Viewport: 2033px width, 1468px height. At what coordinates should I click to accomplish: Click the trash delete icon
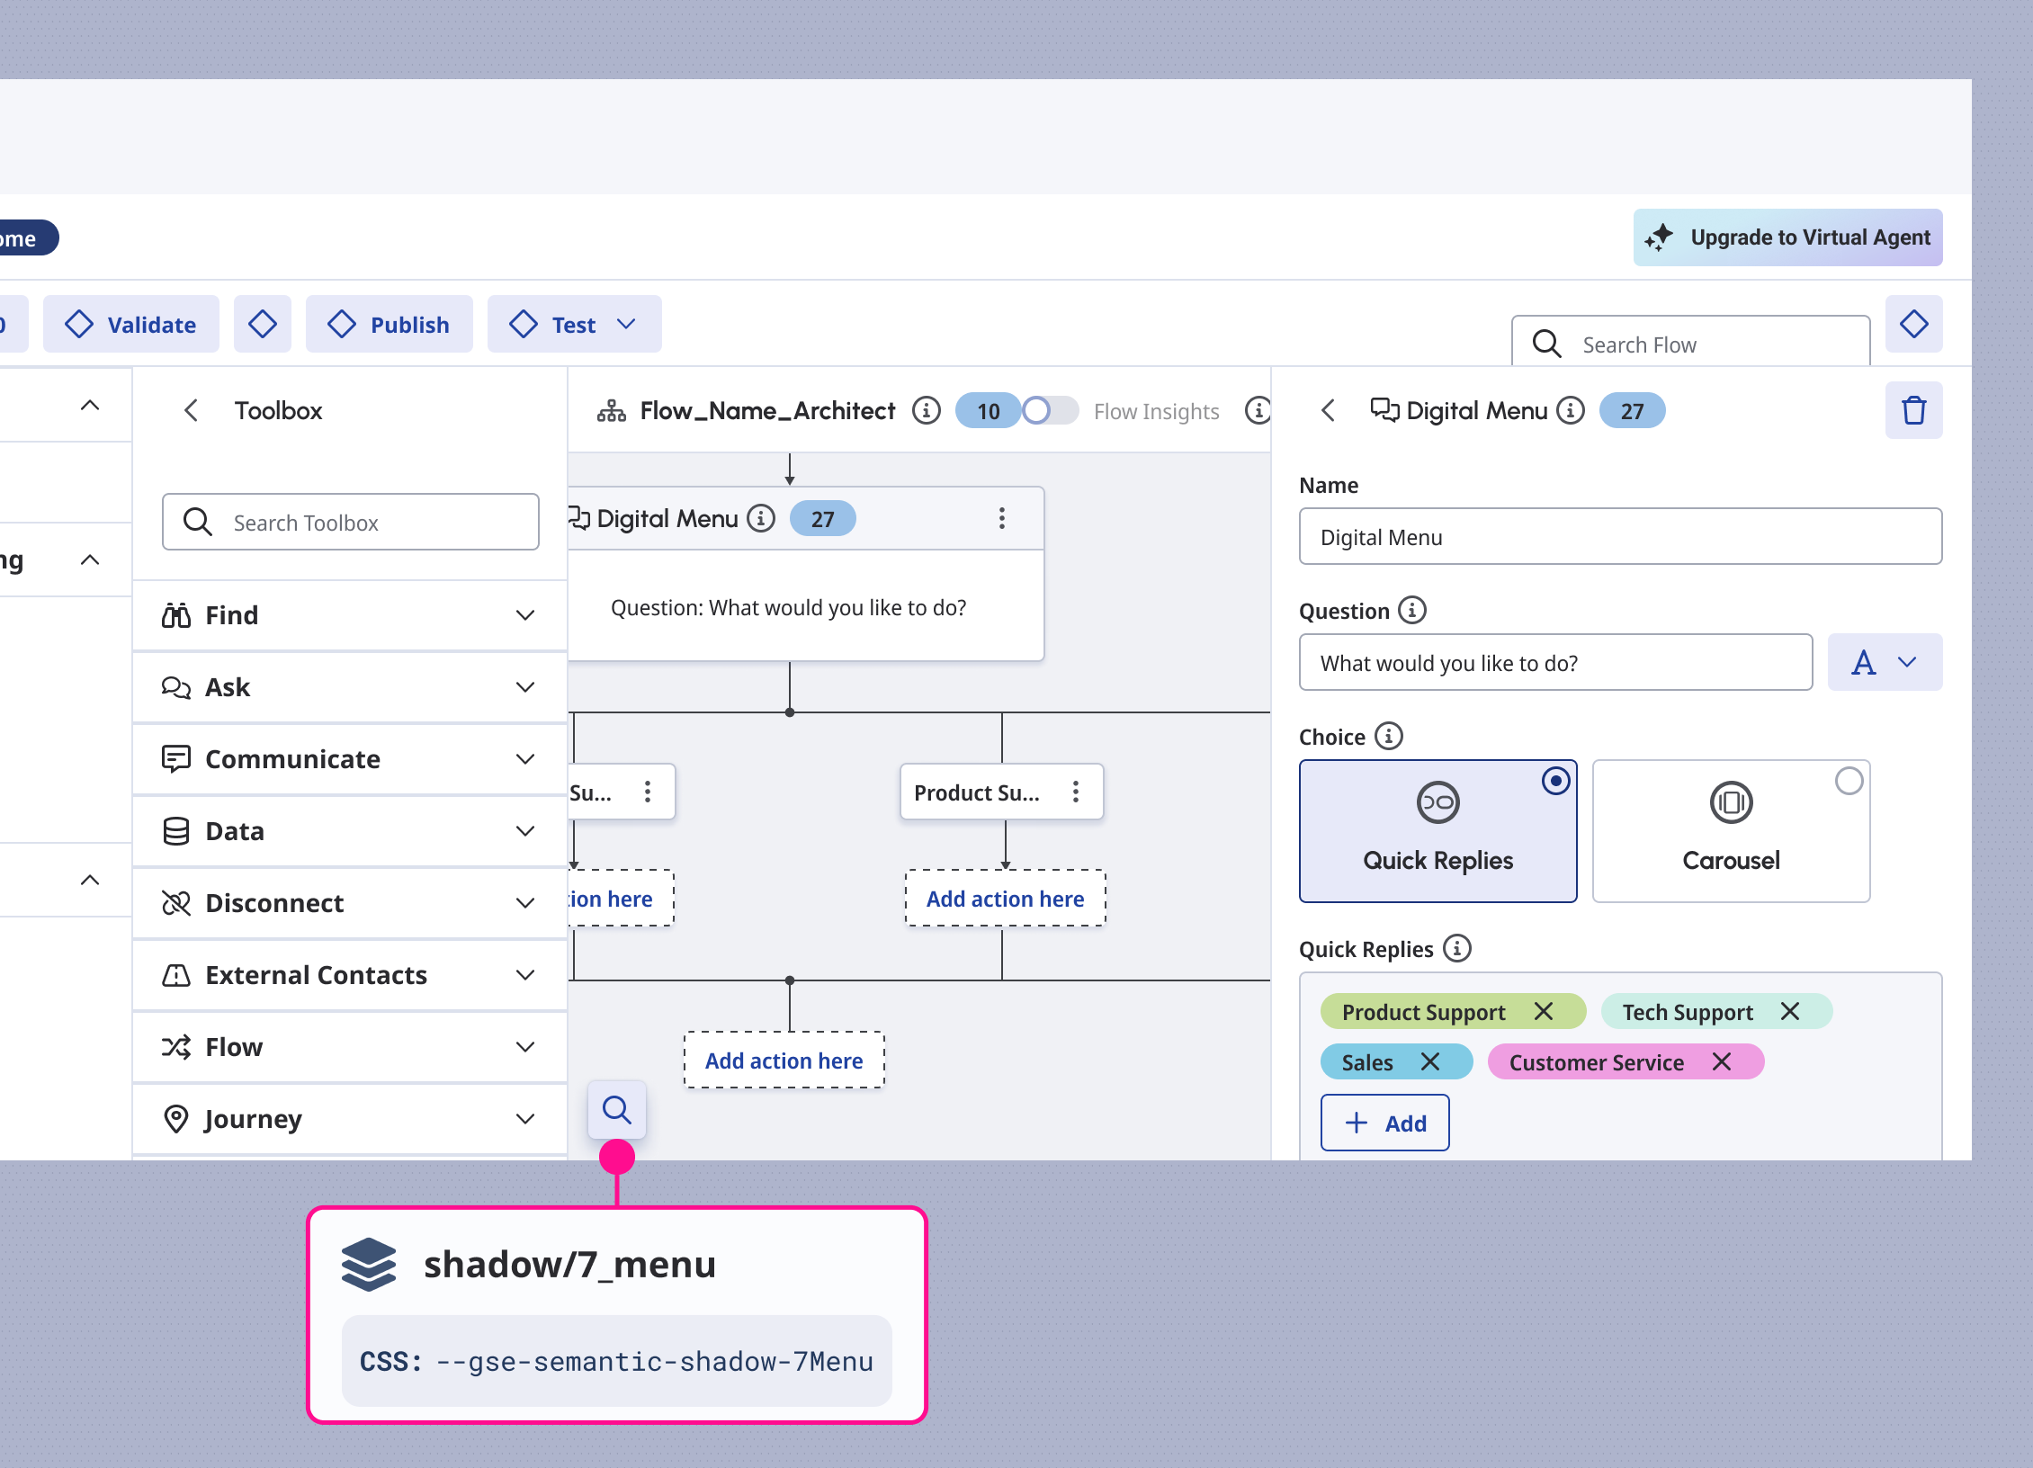(x=1913, y=410)
